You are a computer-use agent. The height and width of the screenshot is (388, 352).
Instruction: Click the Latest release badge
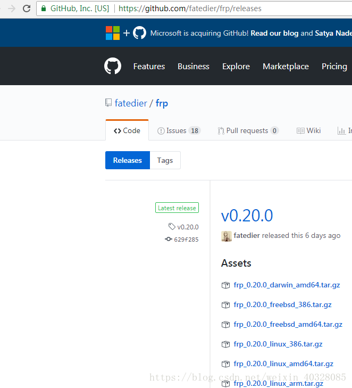point(177,208)
